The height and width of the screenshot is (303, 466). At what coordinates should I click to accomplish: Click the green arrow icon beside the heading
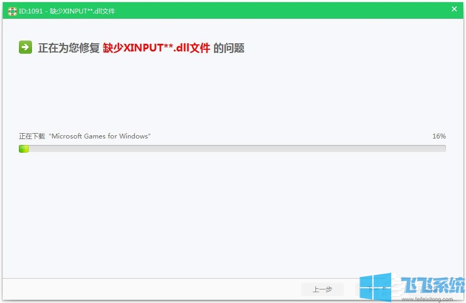click(x=25, y=48)
